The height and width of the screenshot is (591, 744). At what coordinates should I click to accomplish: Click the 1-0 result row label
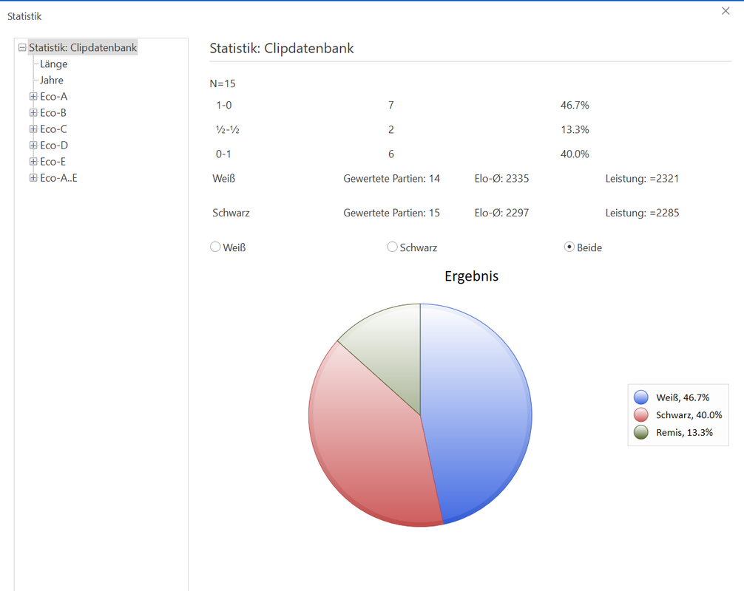click(x=224, y=105)
